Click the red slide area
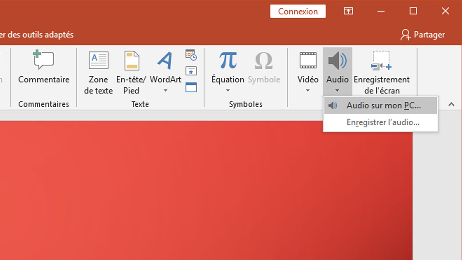Screen dimensions: 462x260 click(x=173, y=188)
